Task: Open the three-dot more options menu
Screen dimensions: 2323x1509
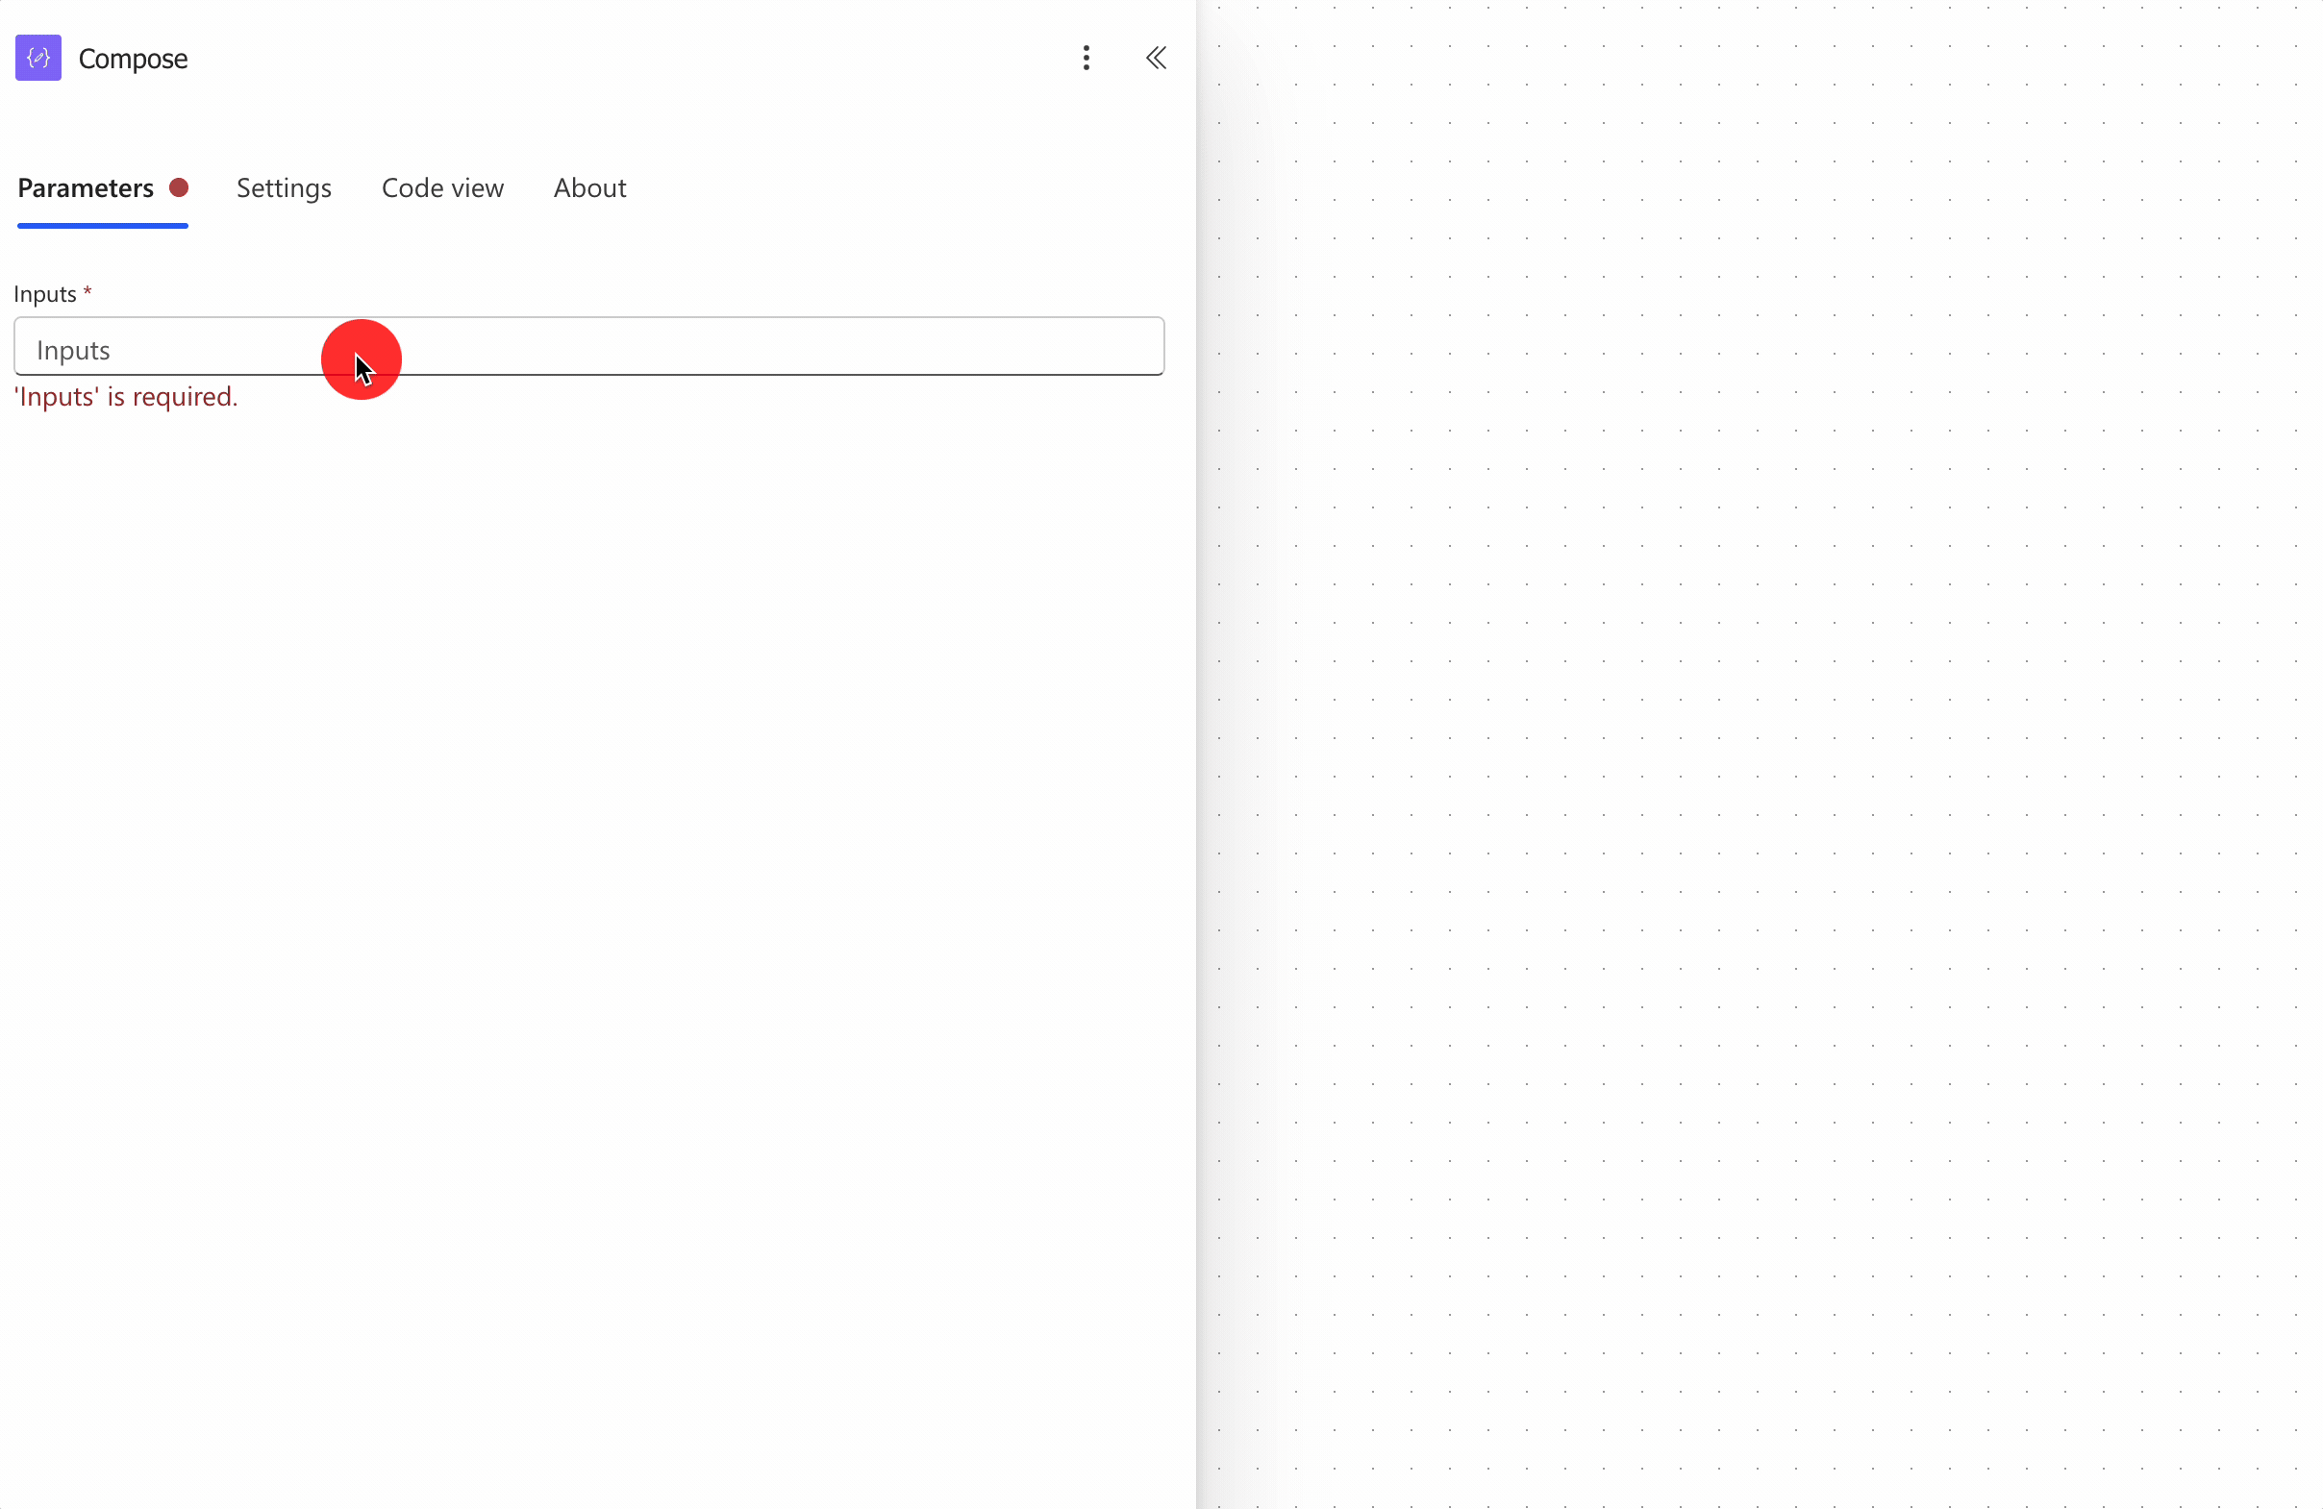Action: click(1086, 58)
